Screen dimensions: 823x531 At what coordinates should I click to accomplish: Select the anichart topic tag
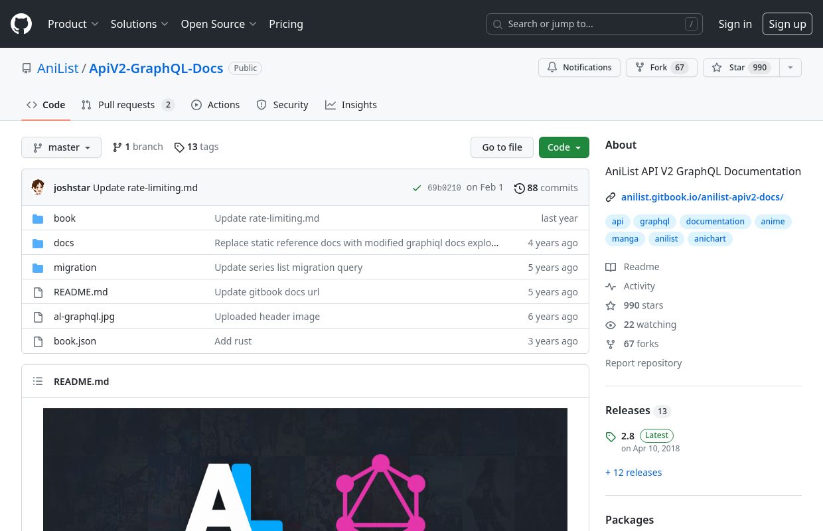(x=710, y=239)
